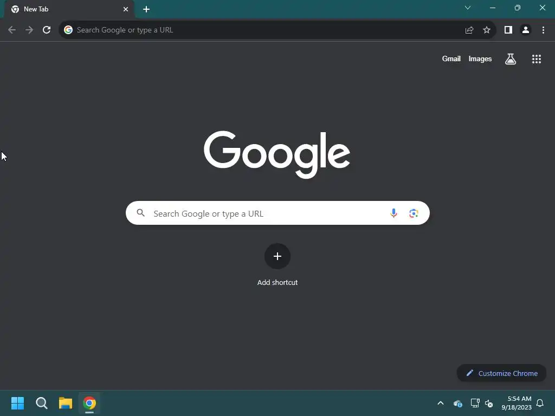Open the Images link
Image resolution: width=555 pixels, height=416 pixels.
pos(480,58)
